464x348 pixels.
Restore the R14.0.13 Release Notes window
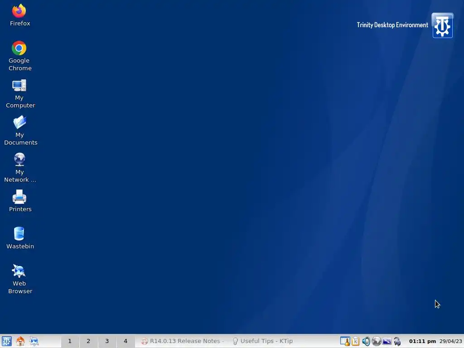click(x=182, y=341)
